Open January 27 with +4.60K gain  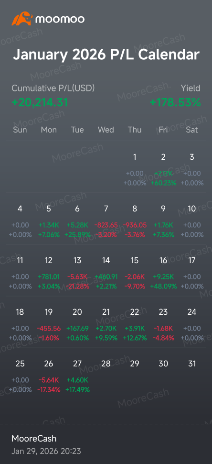point(77,376)
